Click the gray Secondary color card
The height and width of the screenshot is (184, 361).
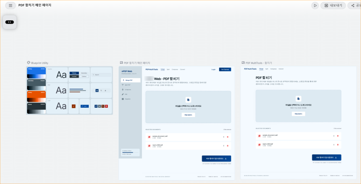click(x=36, y=85)
